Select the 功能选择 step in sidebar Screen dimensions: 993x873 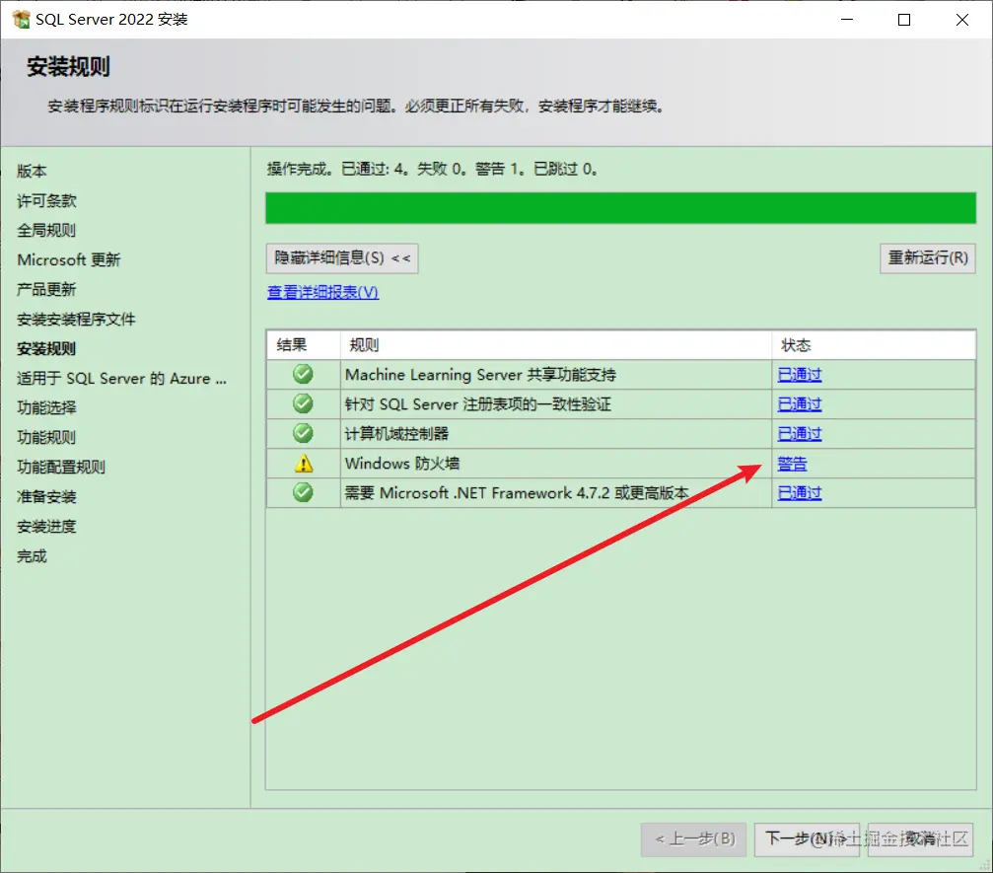46,408
